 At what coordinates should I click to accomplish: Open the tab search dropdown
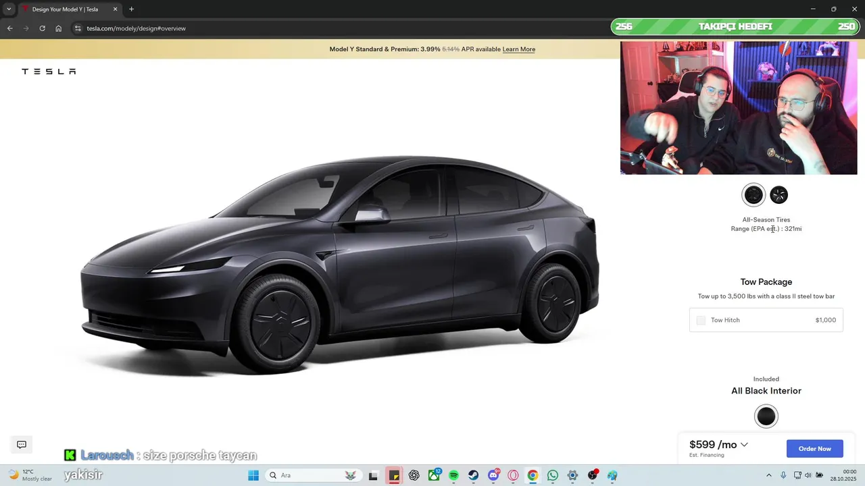(x=9, y=9)
